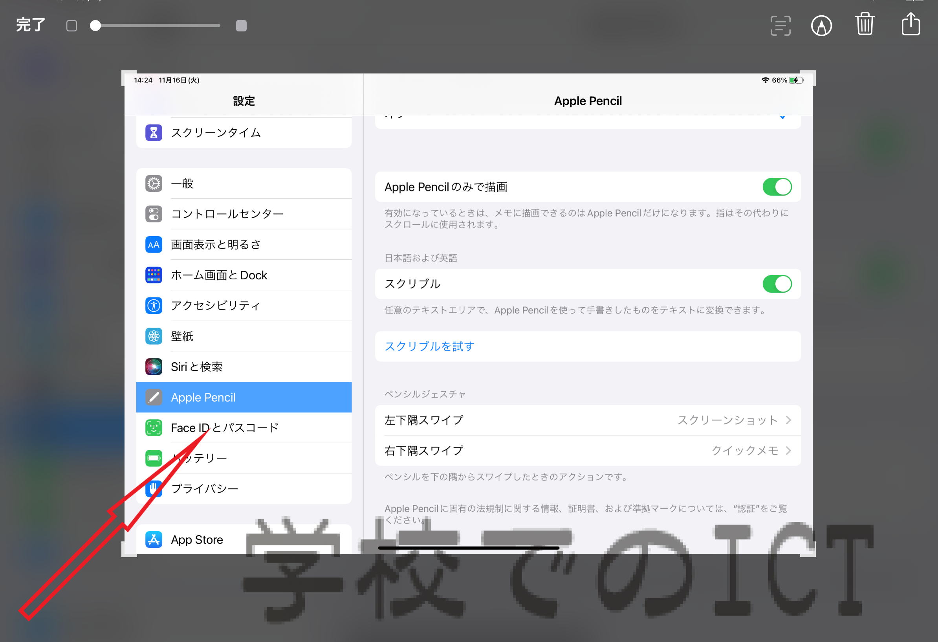Click the AA display icon
This screenshot has width=938, height=642.
tap(154, 244)
